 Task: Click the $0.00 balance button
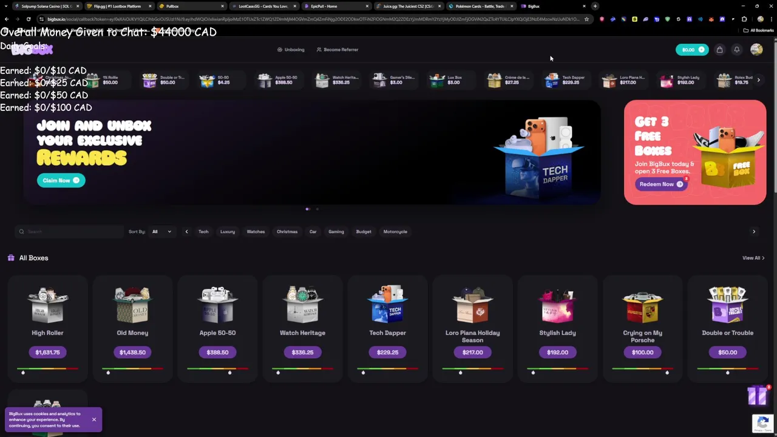[x=692, y=50]
